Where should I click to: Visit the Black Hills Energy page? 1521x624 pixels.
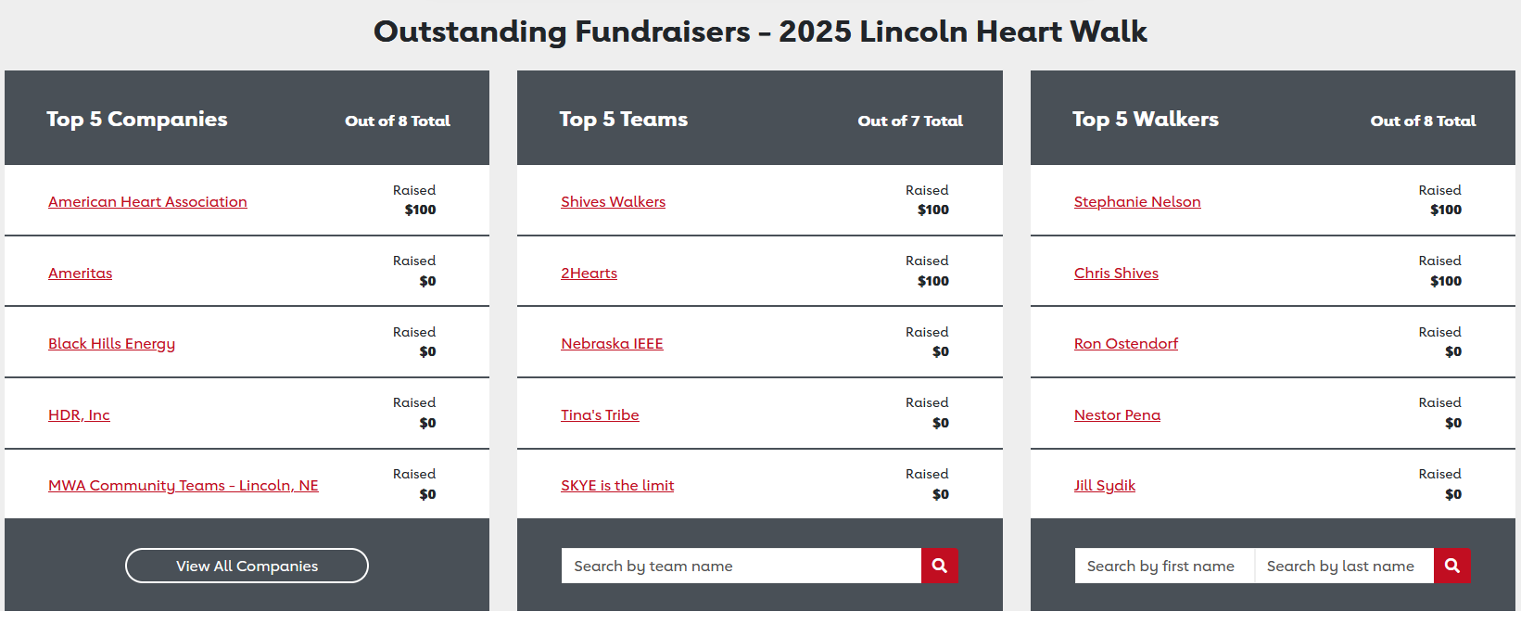[x=111, y=344]
